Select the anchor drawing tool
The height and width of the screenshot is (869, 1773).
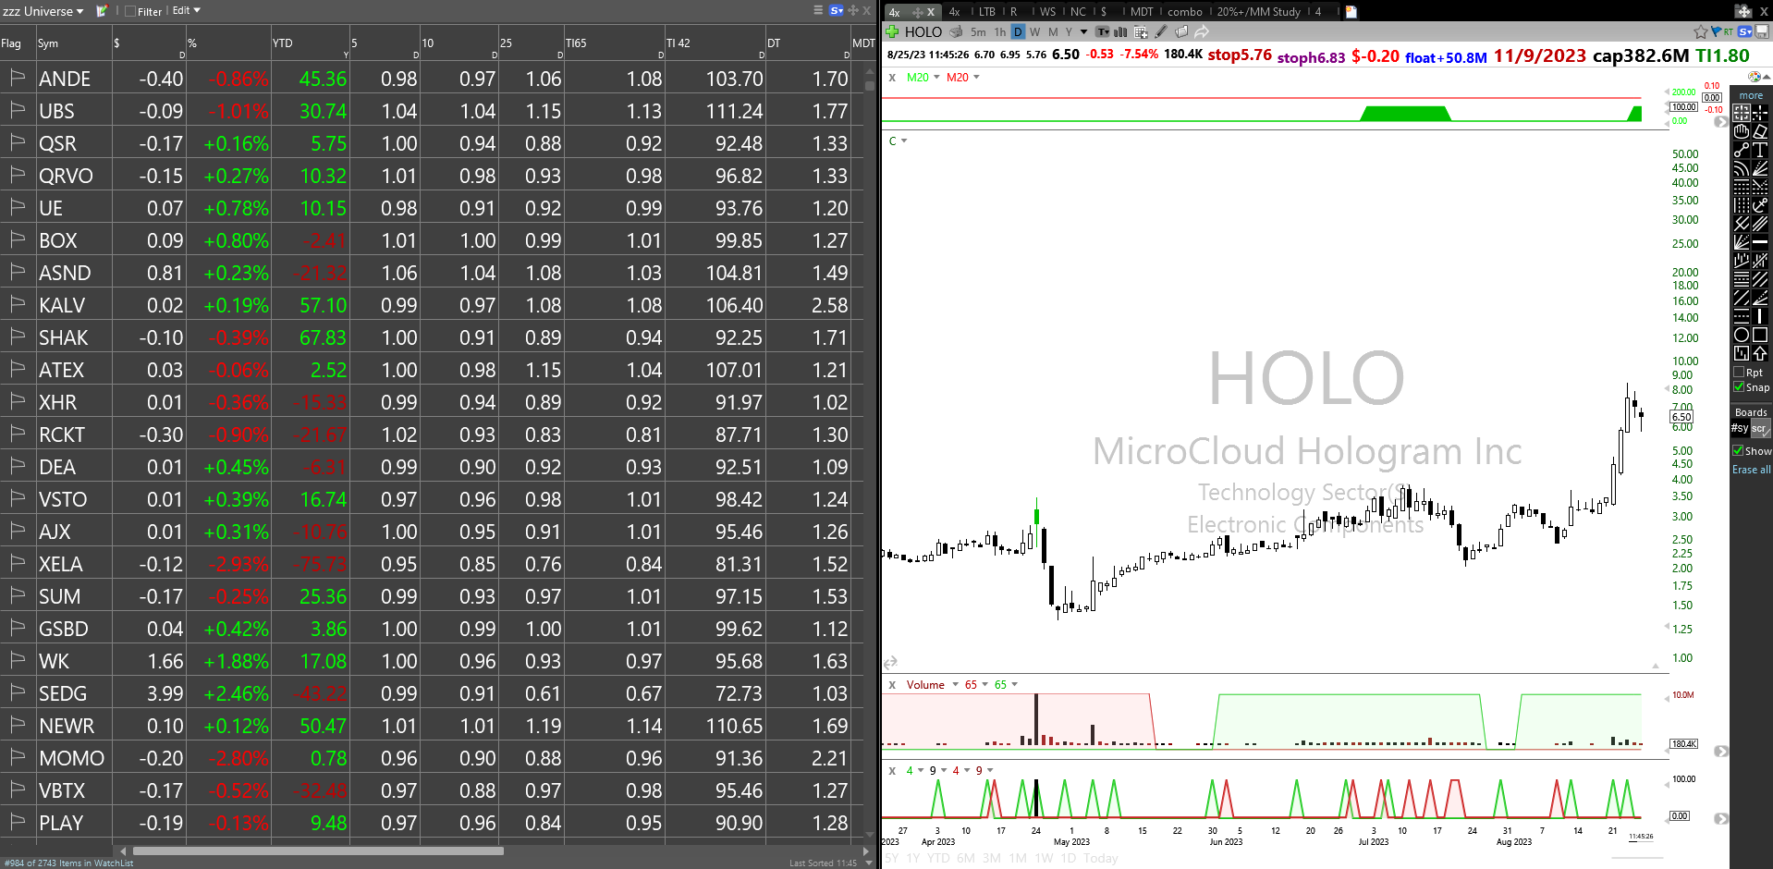coord(1760,205)
